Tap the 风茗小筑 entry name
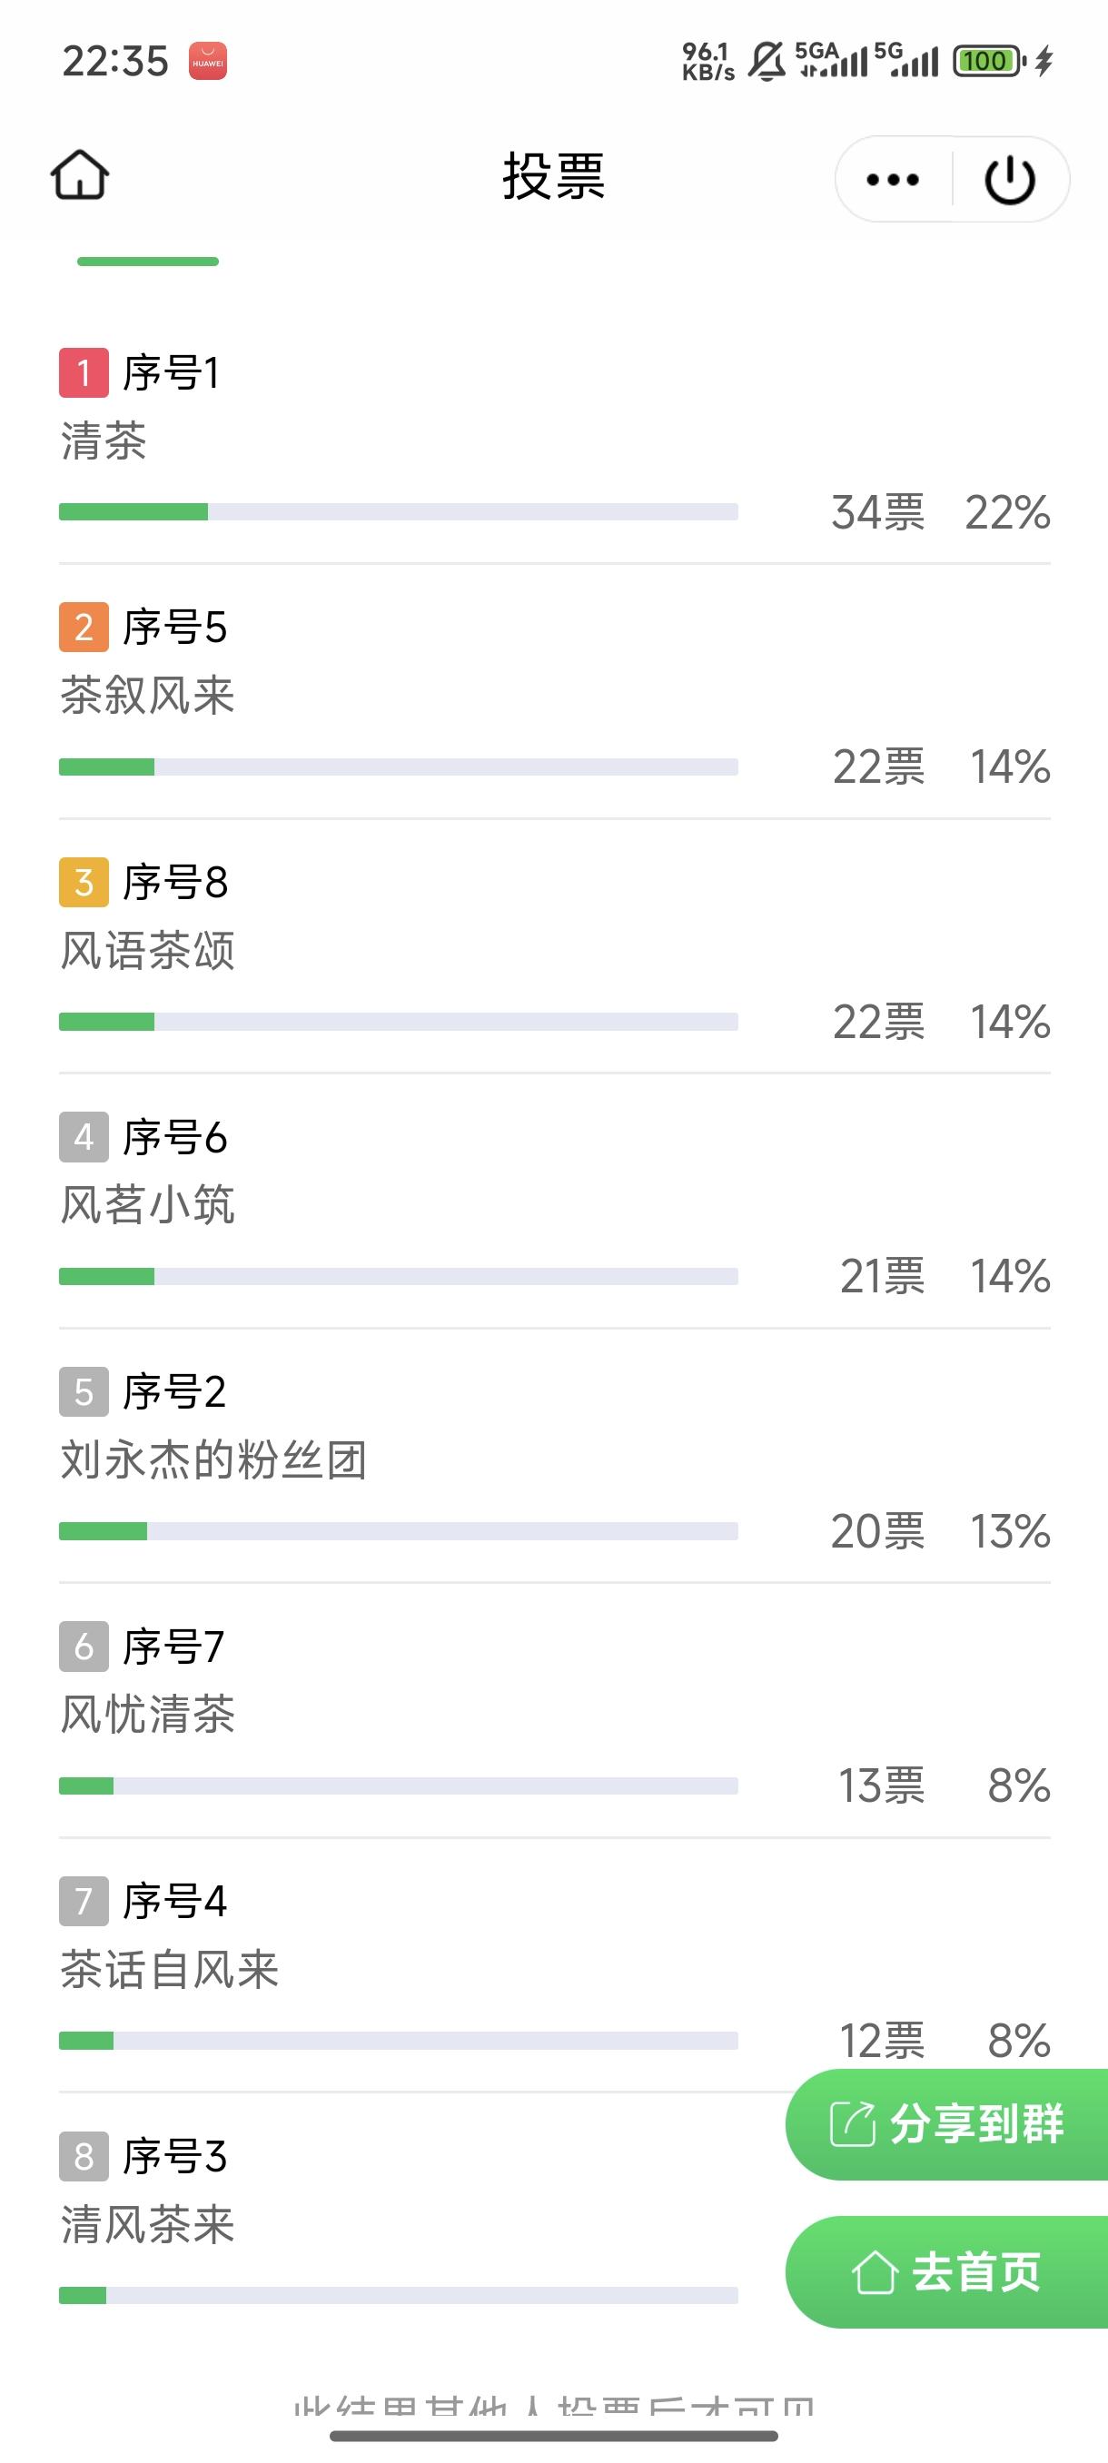Screen dimensions: 1108x2463 147,1205
